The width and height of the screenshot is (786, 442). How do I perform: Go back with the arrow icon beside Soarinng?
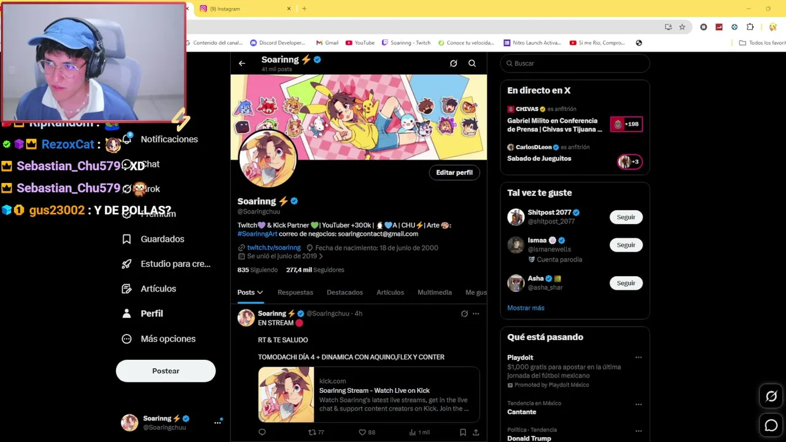(x=242, y=63)
